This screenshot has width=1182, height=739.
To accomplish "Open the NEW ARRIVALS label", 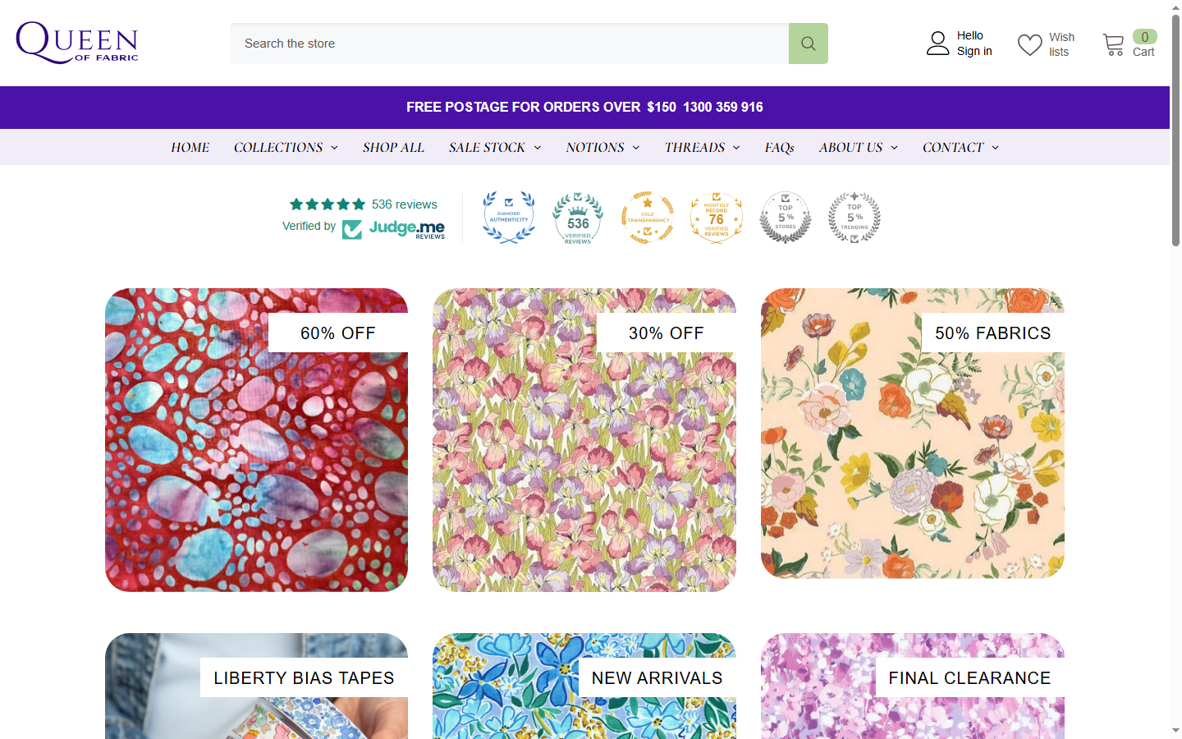I will coord(657,678).
